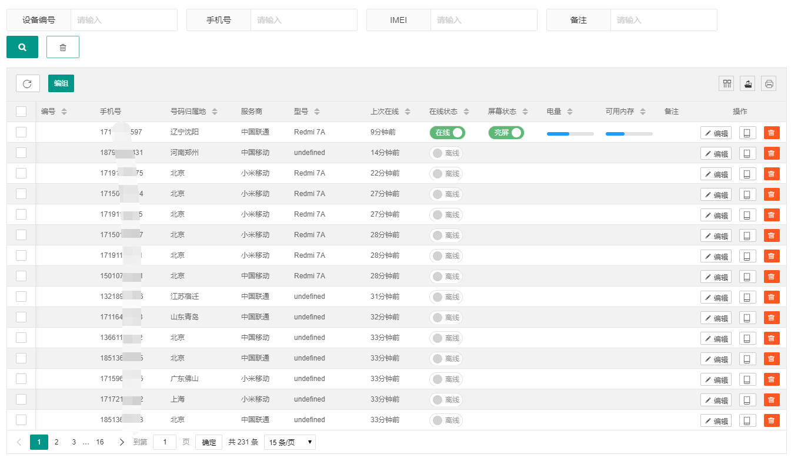Viewport: 791px width, 458px height.
Task: Clear filters with the trash button beside search
Action: click(63, 47)
